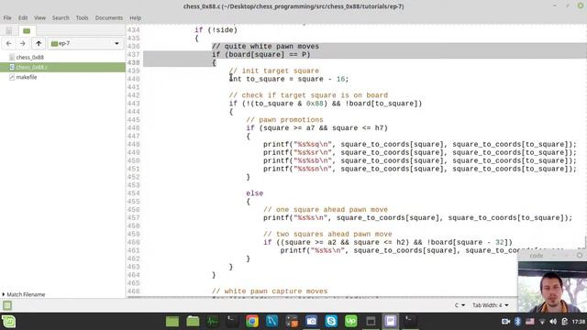587x330 pixels.
Task: Open the power manager tray icon
Action: point(565,322)
